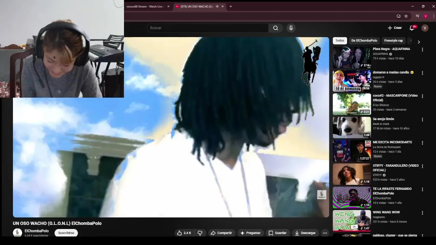
Task: Select the Freestyle rap filter chip
Action: pos(393,40)
